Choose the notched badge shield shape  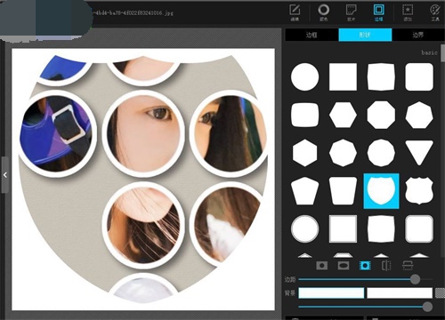pyautogui.click(x=419, y=191)
